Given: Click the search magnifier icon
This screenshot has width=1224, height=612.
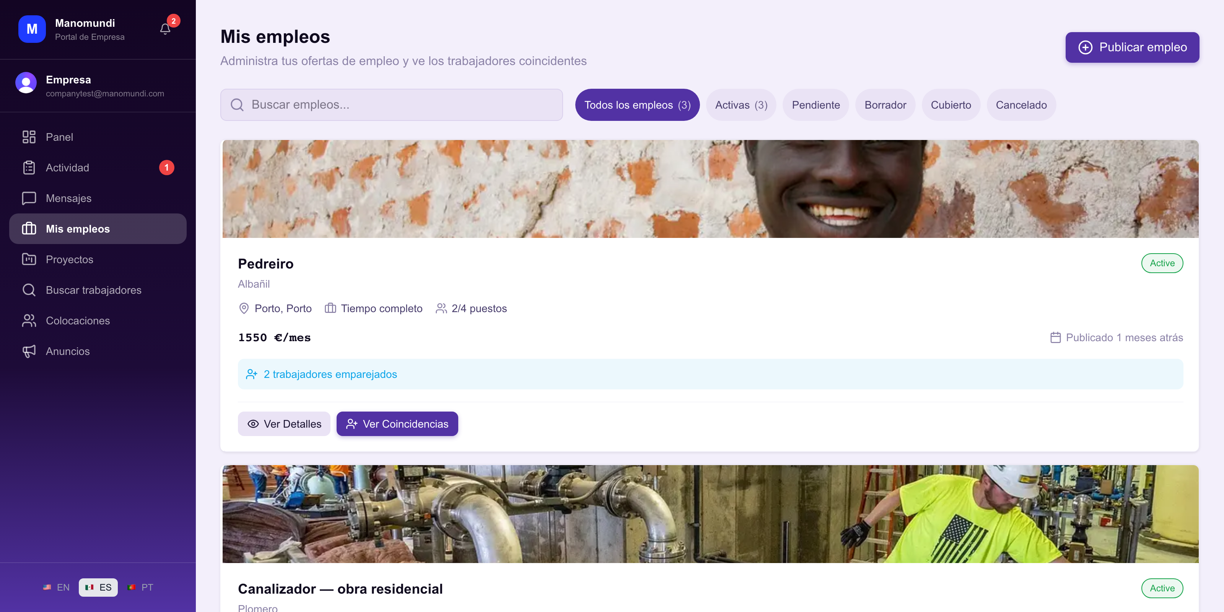Looking at the screenshot, I should point(237,104).
